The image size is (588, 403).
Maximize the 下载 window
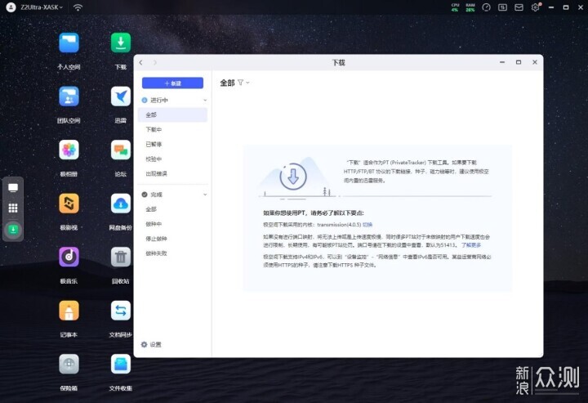[519, 62]
